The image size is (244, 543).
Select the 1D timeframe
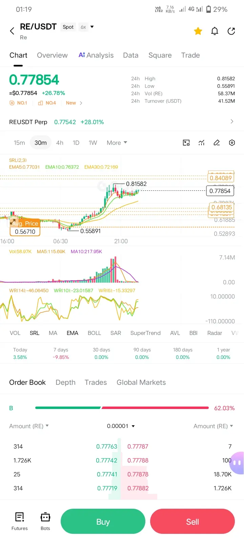pos(76,143)
